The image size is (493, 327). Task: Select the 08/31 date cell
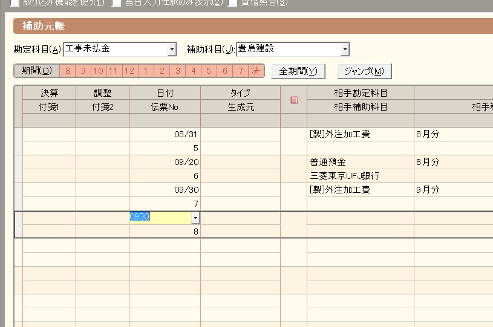click(x=165, y=135)
